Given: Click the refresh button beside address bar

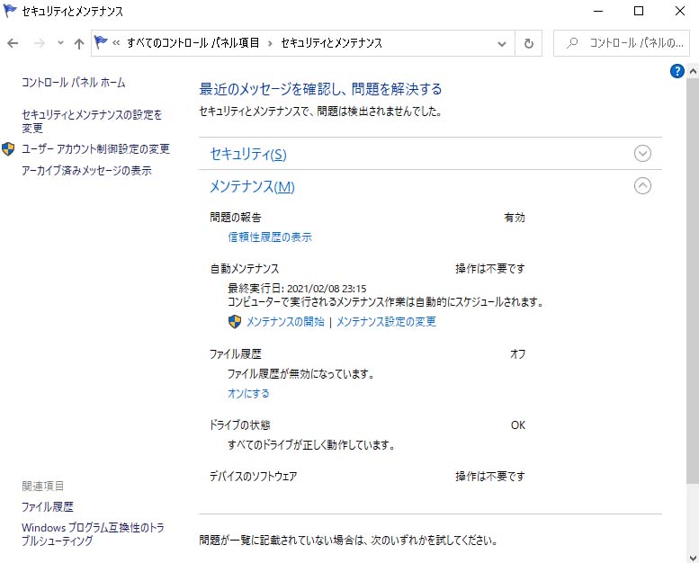Looking at the screenshot, I should coord(529,43).
